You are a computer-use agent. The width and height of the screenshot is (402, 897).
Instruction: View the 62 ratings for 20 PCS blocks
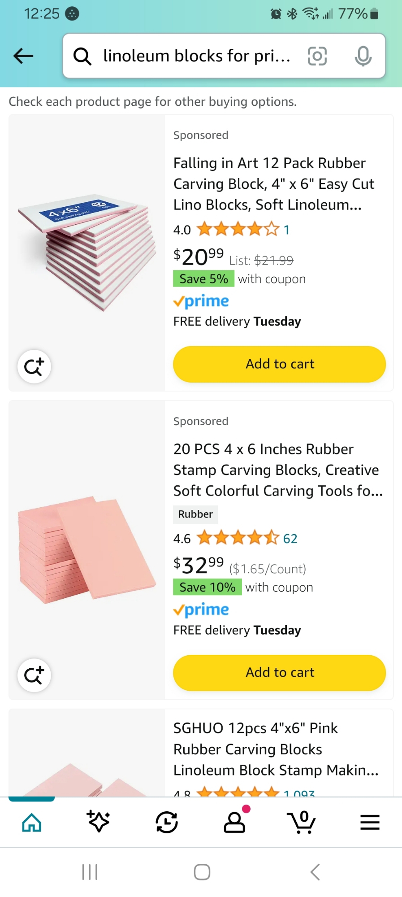(x=290, y=539)
